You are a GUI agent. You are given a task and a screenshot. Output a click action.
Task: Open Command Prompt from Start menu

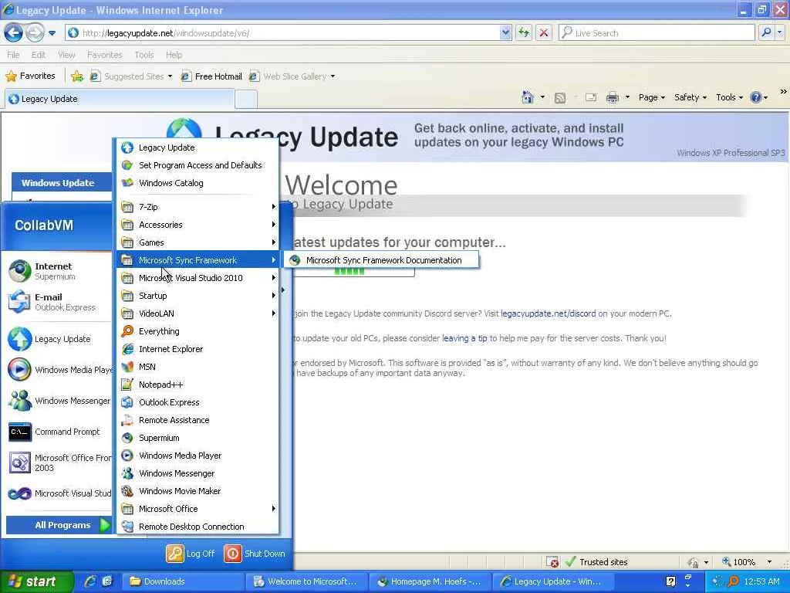(x=59, y=432)
